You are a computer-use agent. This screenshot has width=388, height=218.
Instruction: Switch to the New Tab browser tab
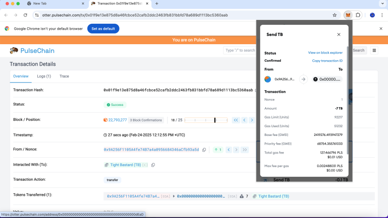coord(55,3)
